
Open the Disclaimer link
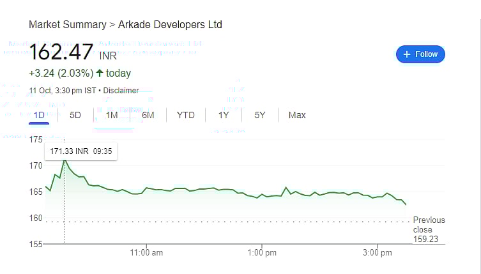tap(121, 91)
